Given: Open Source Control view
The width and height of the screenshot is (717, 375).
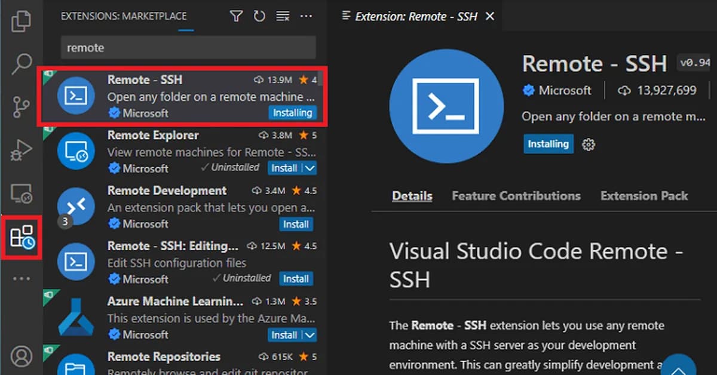Looking at the screenshot, I should click(22, 105).
